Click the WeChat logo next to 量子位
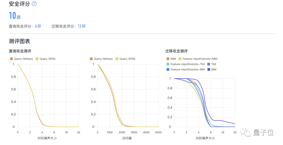The image size is (283, 145). coord(246,132)
